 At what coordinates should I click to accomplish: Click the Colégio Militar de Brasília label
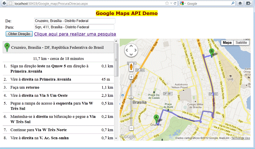tap(195, 106)
